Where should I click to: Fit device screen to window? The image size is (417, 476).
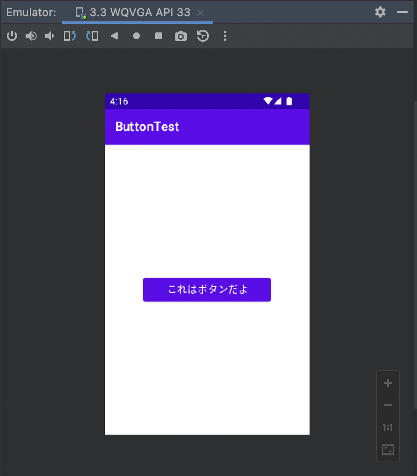click(x=388, y=449)
